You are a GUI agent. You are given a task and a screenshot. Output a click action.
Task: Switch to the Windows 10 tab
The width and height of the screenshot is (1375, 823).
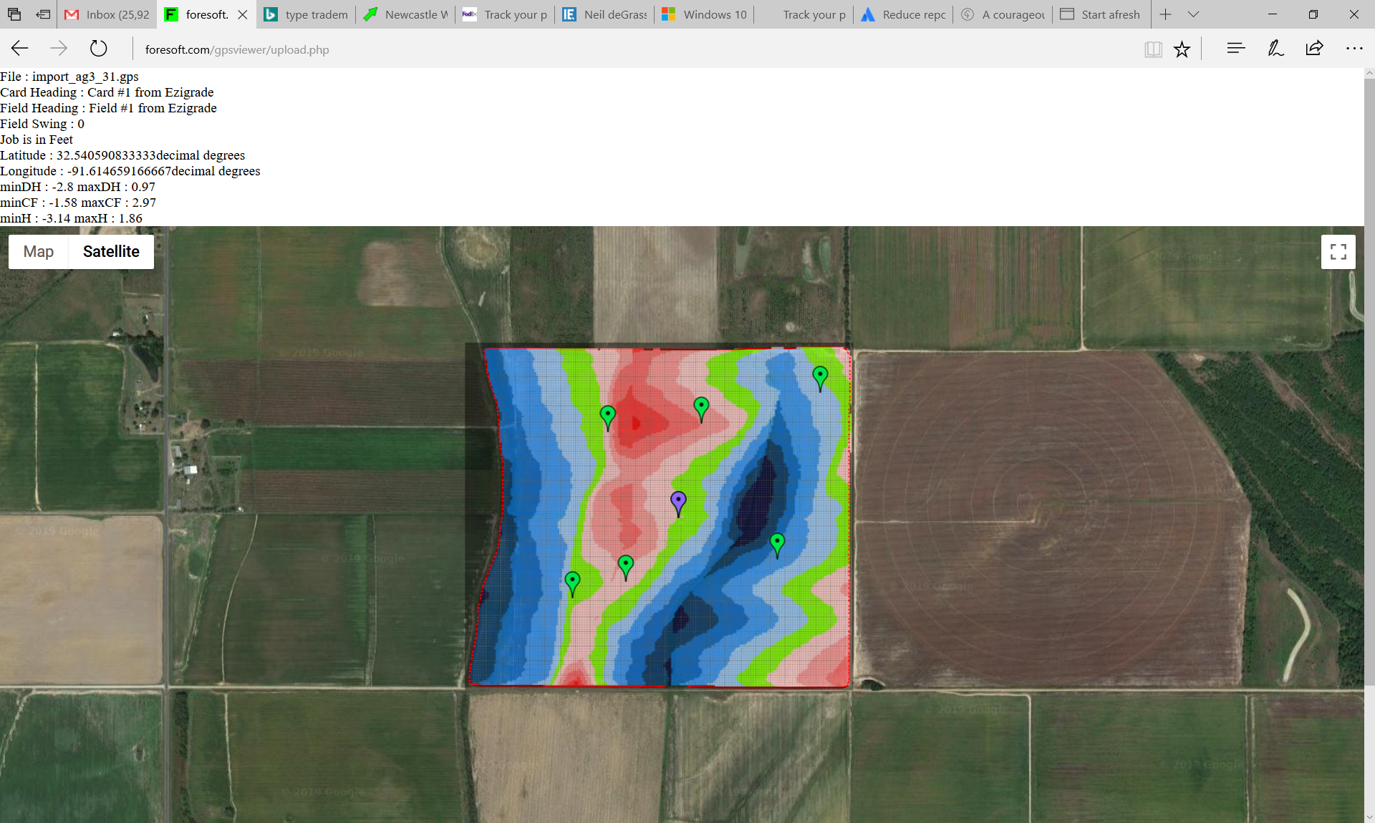click(x=705, y=14)
